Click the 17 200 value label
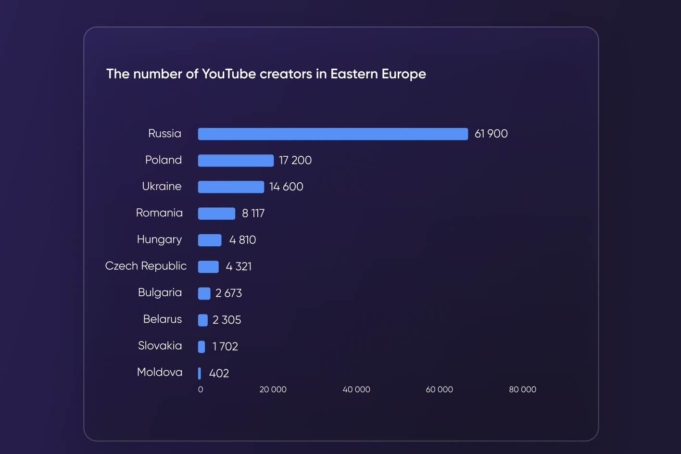The height and width of the screenshot is (454, 681). pos(295,160)
